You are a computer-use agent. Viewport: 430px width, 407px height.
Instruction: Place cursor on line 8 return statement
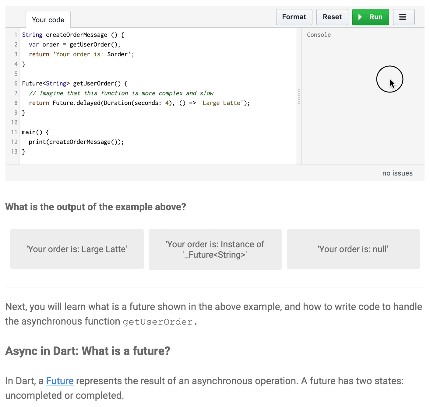point(39,103)
